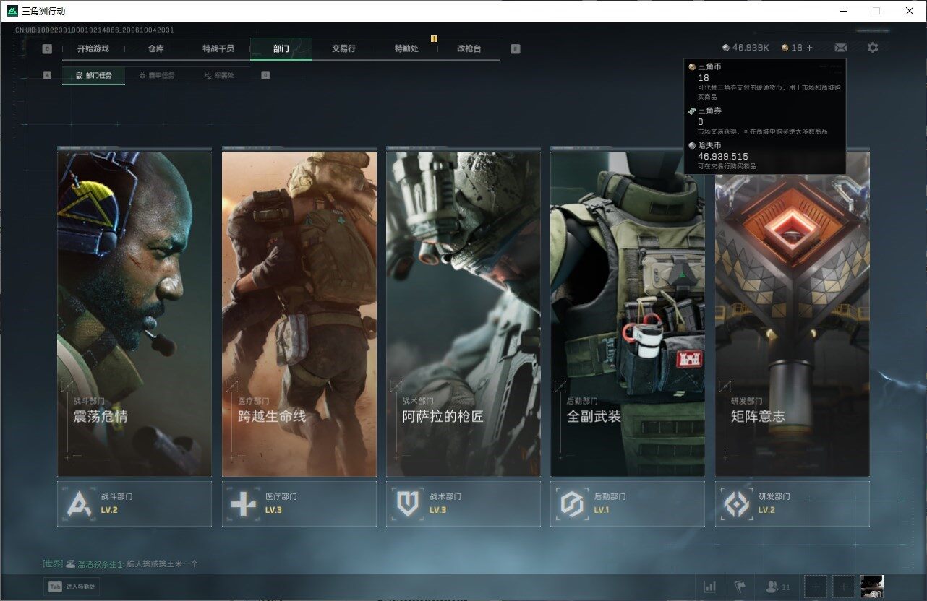Open settings via the gear icon

pyautogui.click(x=873, y=48)
